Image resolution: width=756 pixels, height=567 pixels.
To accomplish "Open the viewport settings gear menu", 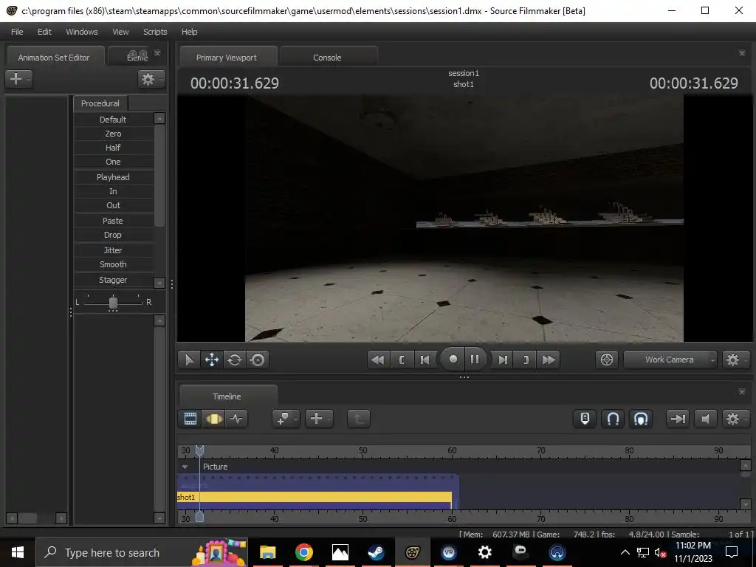I will click(735, 360).
